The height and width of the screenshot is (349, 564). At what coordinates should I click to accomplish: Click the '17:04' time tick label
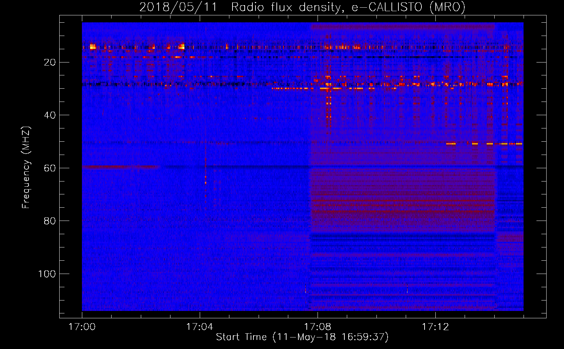(199, 327)
